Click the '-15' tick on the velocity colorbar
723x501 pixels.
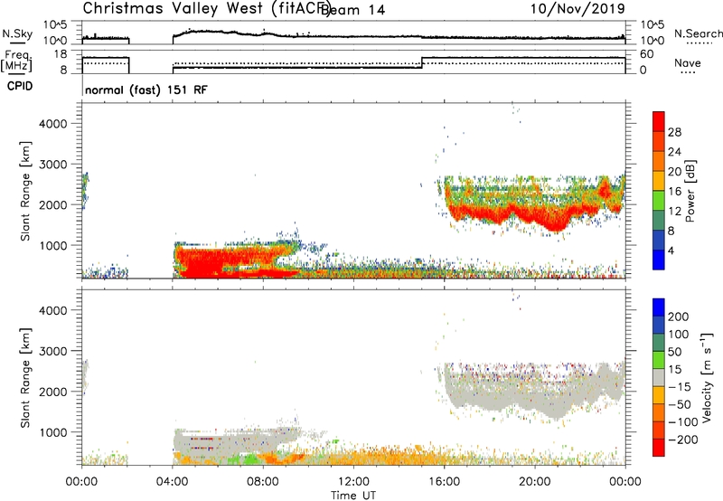click(680, 386)
